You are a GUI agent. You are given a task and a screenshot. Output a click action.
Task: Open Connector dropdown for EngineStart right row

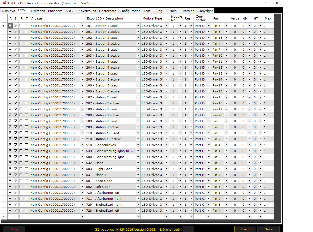tap(209, 205)
